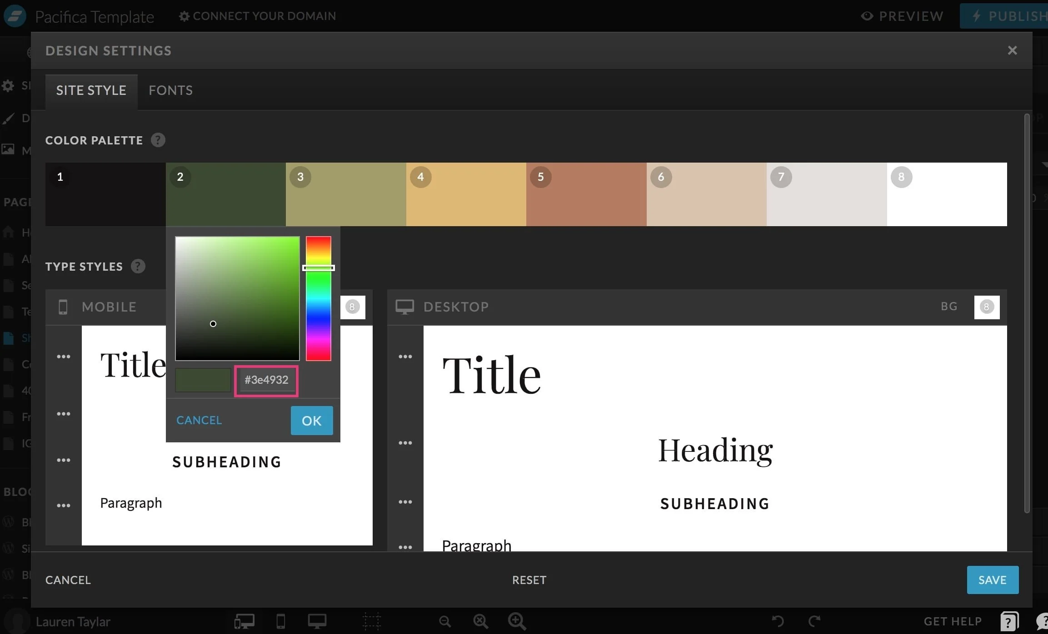Switch to the Fonts tab
The width and height of the screenshot is (1048, 634).
point(170,90)
